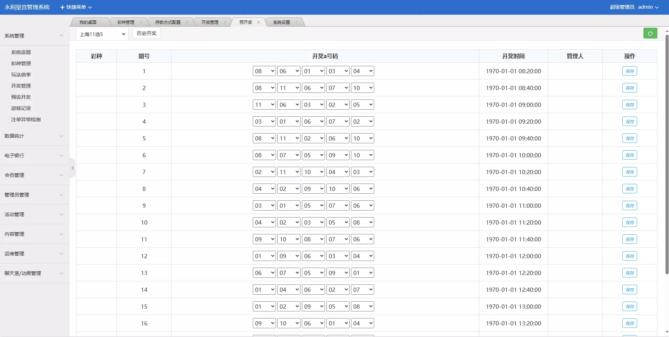Open the first number dropdown in row 1

(x=264, y=71)
